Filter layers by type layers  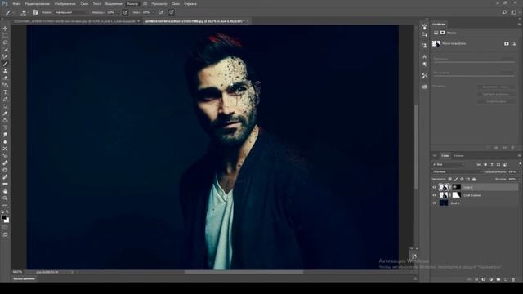492,164
